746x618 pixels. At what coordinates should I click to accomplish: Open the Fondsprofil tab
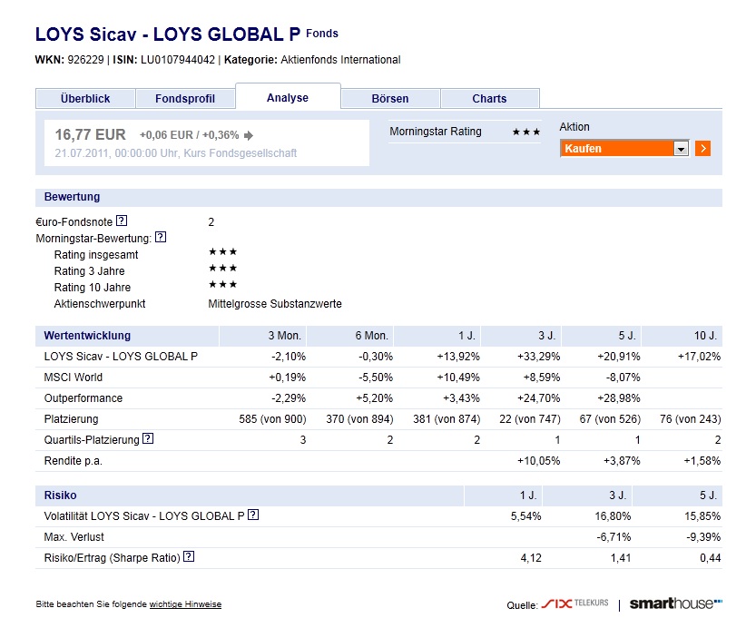(185, 99)
